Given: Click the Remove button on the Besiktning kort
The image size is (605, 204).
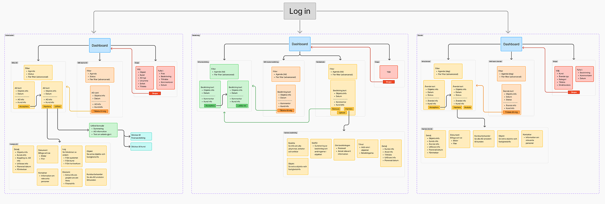Looking at the screenshot, I should coord(336,109).
